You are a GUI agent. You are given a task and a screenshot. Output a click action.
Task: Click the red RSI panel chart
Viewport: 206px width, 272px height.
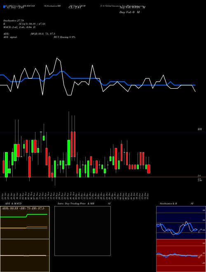pos(181,256)
